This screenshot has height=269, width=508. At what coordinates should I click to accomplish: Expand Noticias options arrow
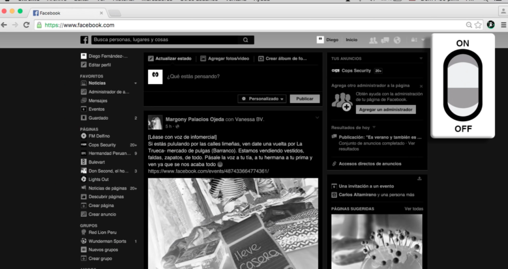(136, 83)
